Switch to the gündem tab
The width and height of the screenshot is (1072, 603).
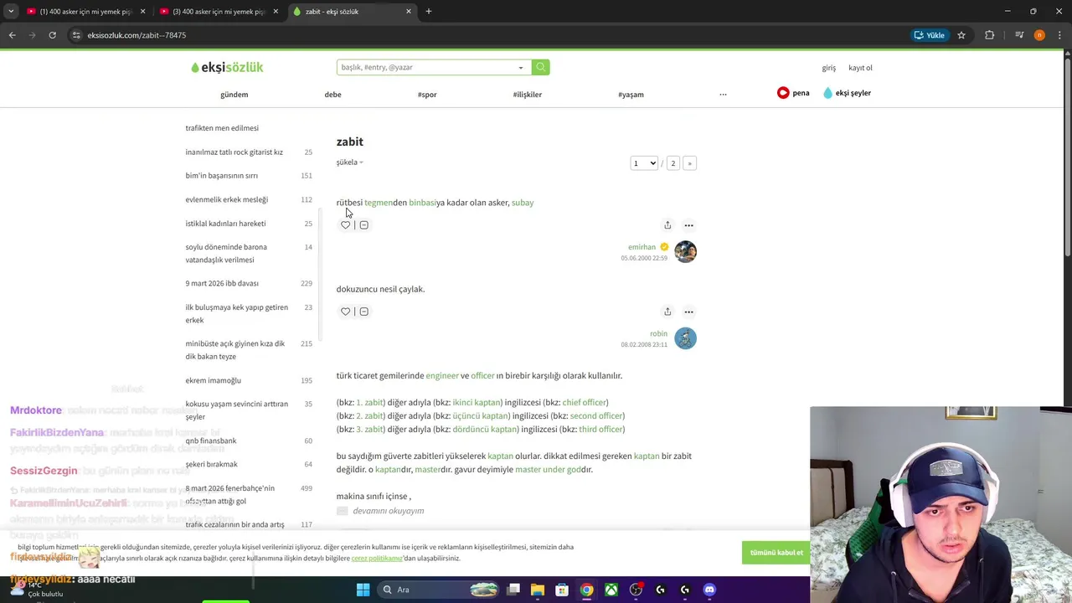pos(234,95)
